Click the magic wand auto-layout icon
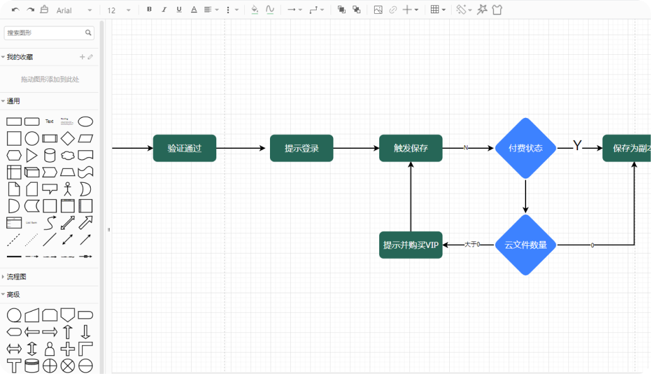Viewport: 651px width, 374px height. (x=482, y=10)
